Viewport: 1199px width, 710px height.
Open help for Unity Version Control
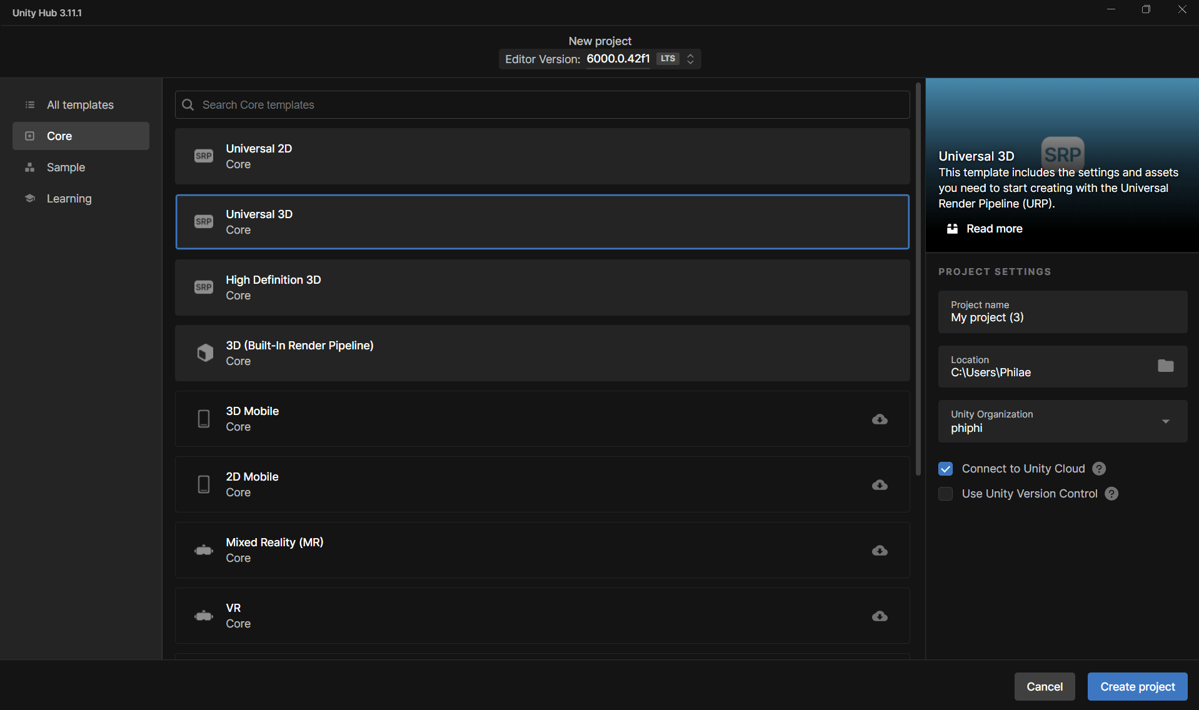(x=1111, y=494)
